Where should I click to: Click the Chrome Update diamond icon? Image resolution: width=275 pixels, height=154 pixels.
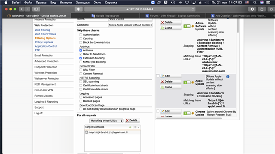coord(193,113)
